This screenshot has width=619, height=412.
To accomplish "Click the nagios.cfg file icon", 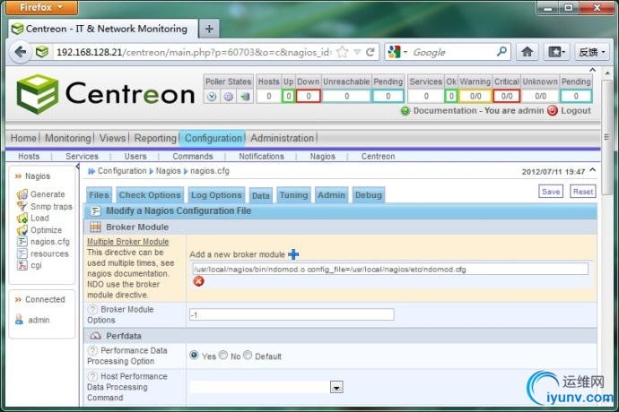I will click(x=22, y=242).
